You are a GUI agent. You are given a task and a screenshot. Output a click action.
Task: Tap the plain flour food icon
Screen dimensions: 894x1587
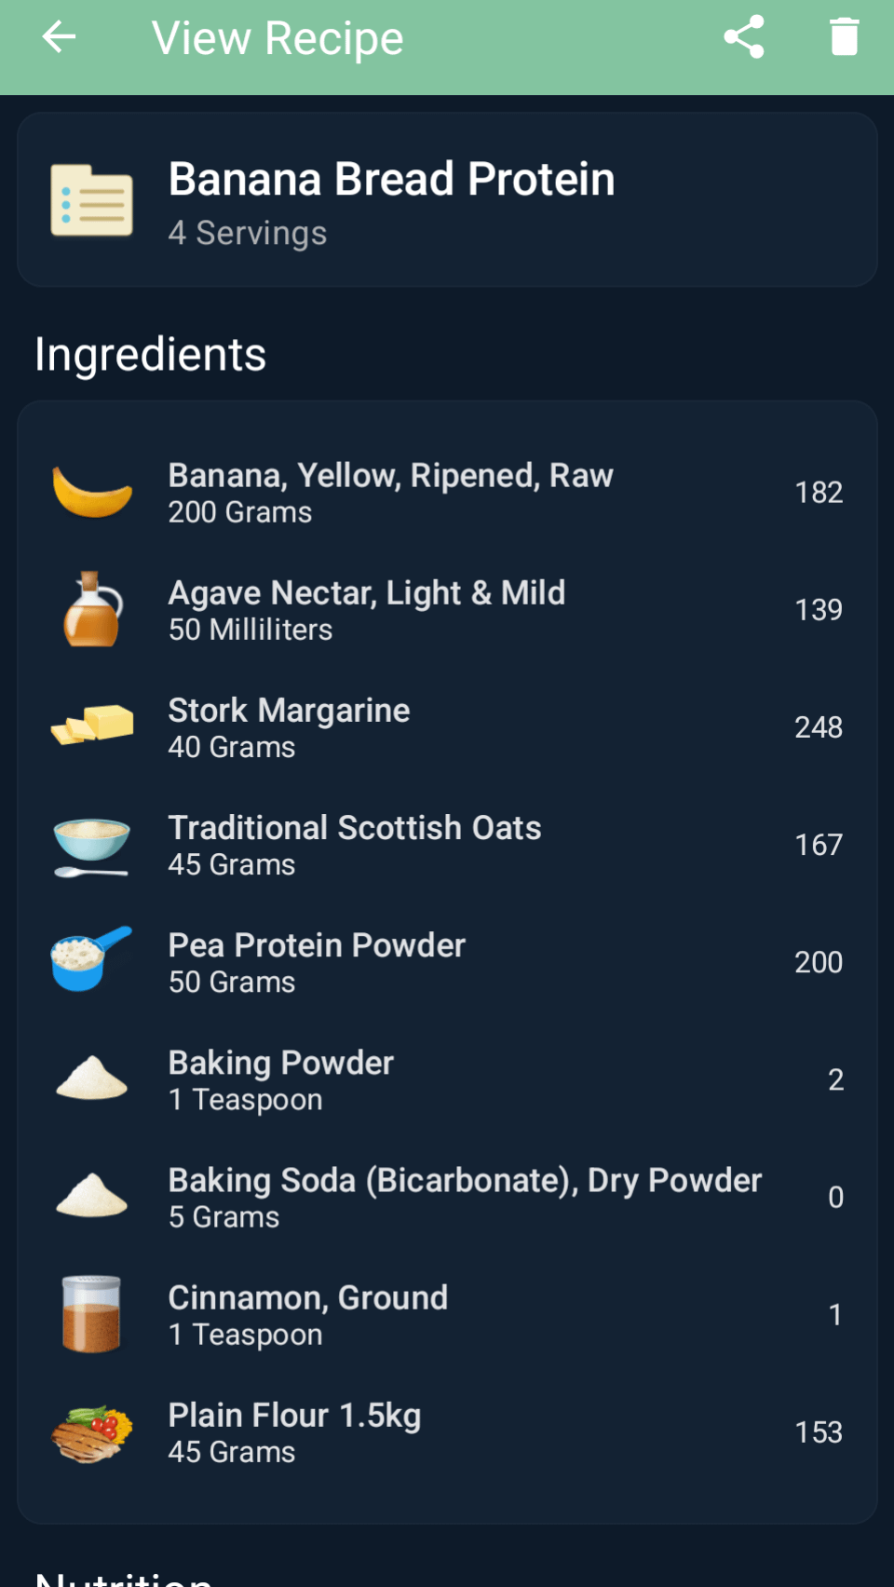coord(91,1432)
